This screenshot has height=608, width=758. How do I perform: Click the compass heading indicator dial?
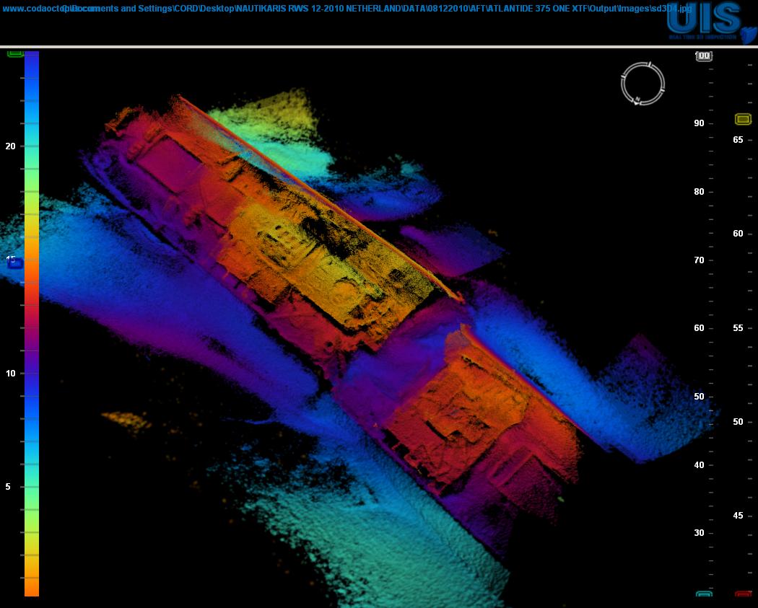click(x=642, y=83)
